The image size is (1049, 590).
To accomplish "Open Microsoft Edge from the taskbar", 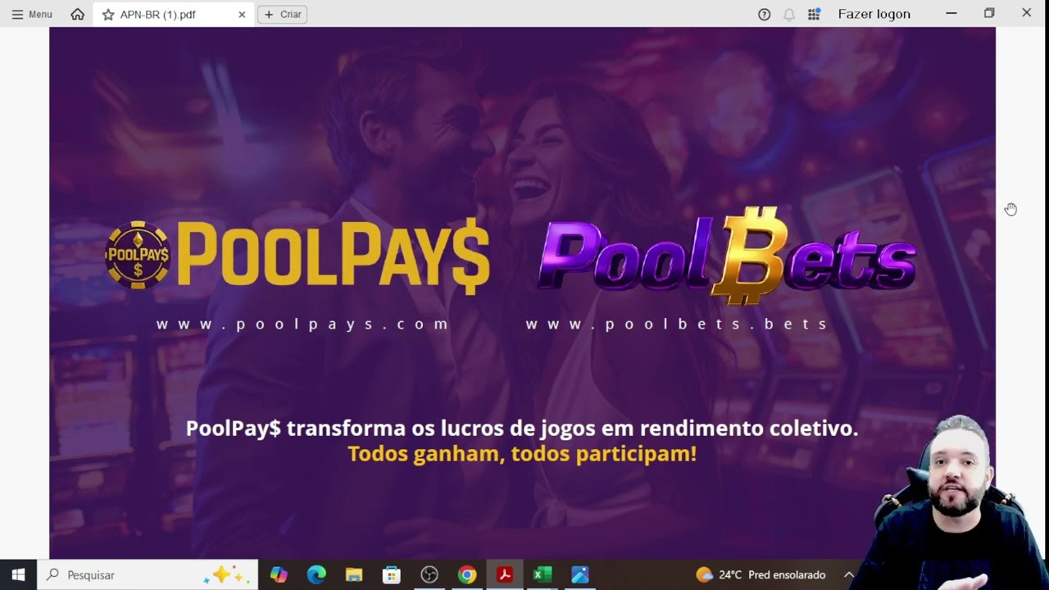I will [316, 574].
